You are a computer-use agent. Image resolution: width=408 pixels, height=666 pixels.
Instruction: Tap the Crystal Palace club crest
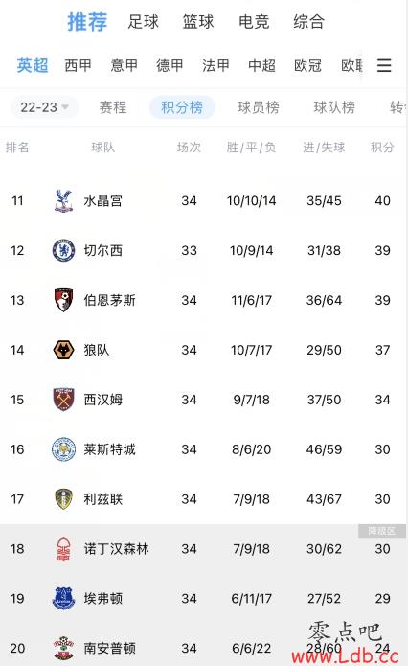pyautogui.click(x=63, y=200)
